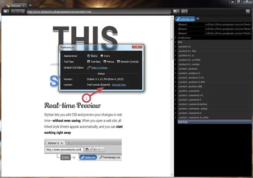This screenshot has height=178, width=253.
Task: Reload the page with the refresh icon
Action: [23, 11]
